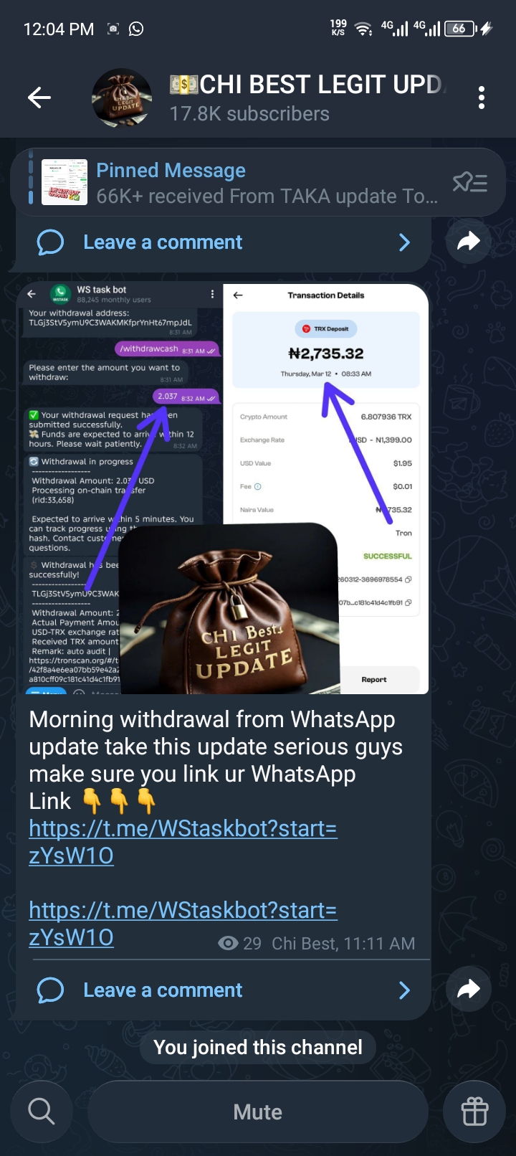This screenshot has height=1156, width=516.
Task: Tap the back arrow in the channel header
Action: pos(39,98)
